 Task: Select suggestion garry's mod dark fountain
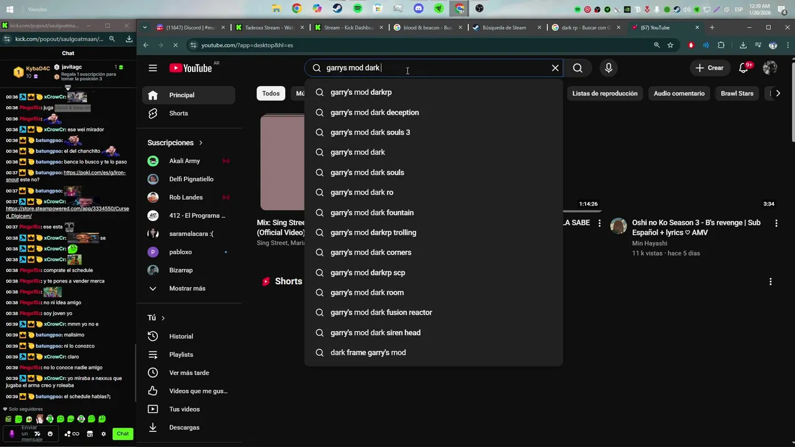coord(434,212)
